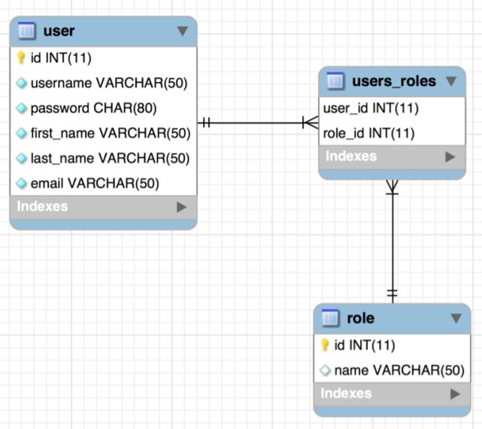The height and width of the screenshot is (429, 482).
Task: Click the Indexes label in user table
Action: click(x=42, y=206)
